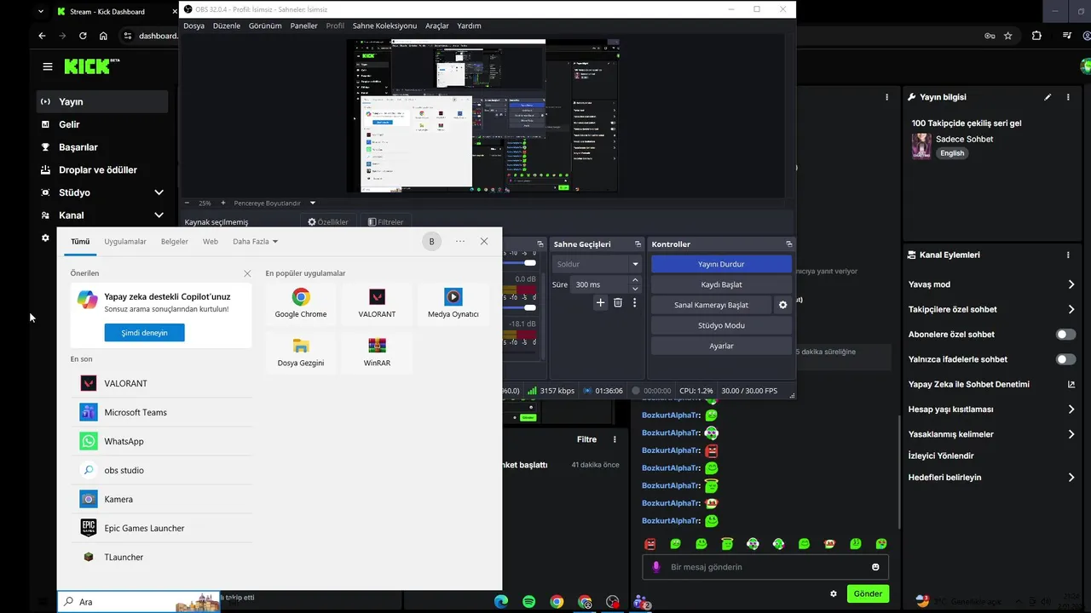Image resolution: width=1091 pixels, height=613 pixels.
Task: Open the Görünüm menu in OBS
Action: coord(265,26)
